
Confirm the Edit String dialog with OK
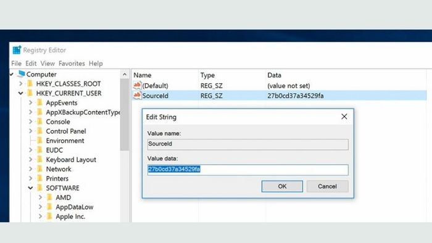(x=282, y=186)
